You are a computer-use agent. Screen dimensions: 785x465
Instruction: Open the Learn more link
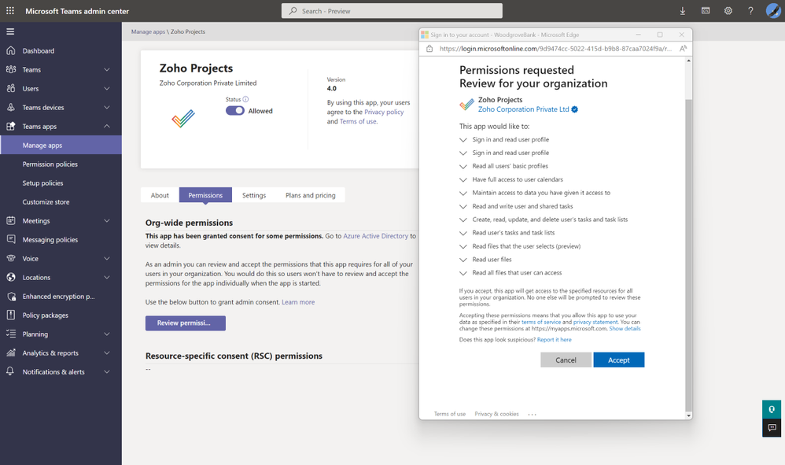tap(298, 302)
